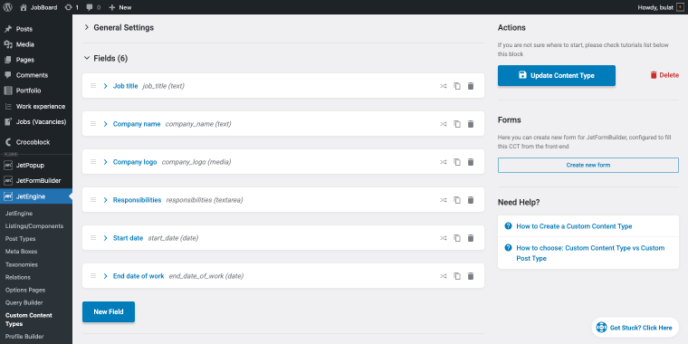Duplicate the Company logo field
688x344 pixels.
[457, 162]
